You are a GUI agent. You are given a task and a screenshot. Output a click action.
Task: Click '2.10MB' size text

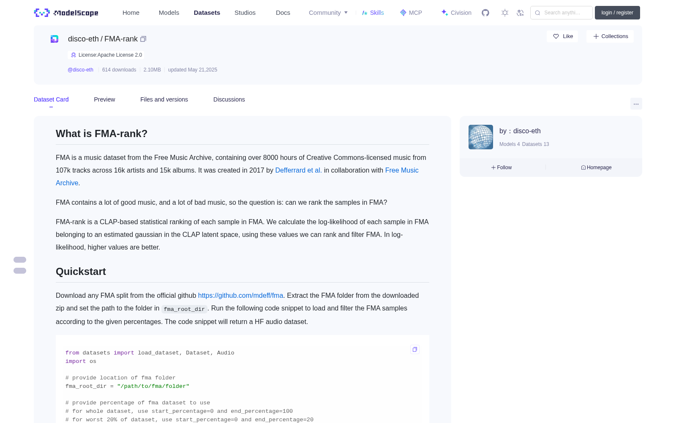152,70
